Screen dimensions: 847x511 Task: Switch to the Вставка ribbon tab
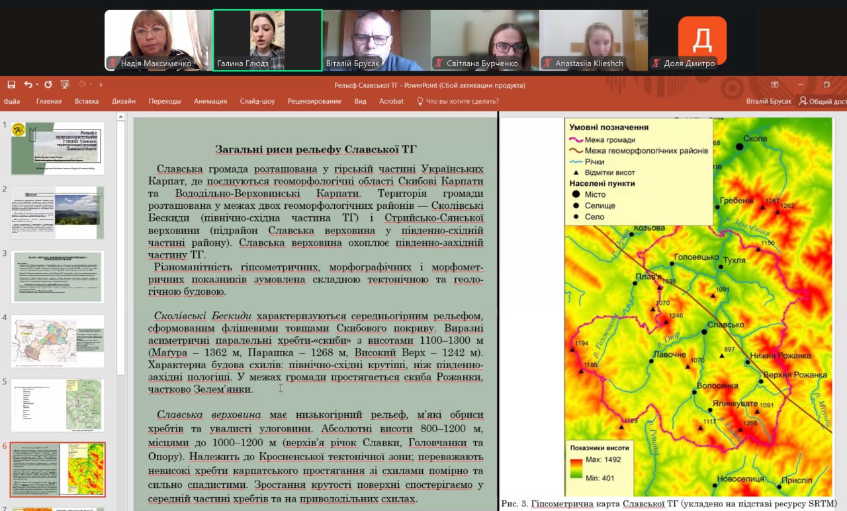click(87, 101)
